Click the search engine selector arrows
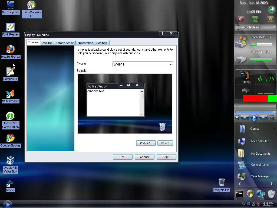This screenshot has height=208, width=277. tap(238, 27)
